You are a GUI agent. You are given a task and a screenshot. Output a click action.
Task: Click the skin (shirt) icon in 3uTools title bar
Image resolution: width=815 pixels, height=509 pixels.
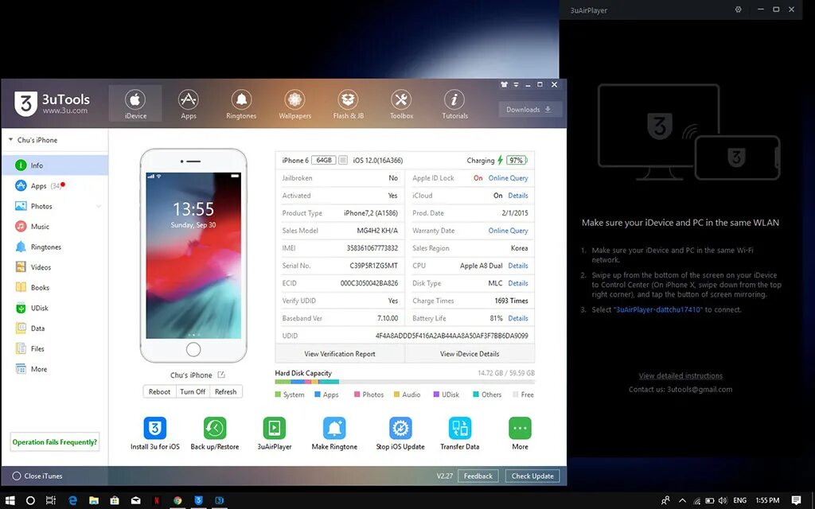(x=504, y=84)
